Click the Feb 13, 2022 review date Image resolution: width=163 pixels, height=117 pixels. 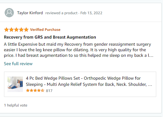tap(91, 13)
